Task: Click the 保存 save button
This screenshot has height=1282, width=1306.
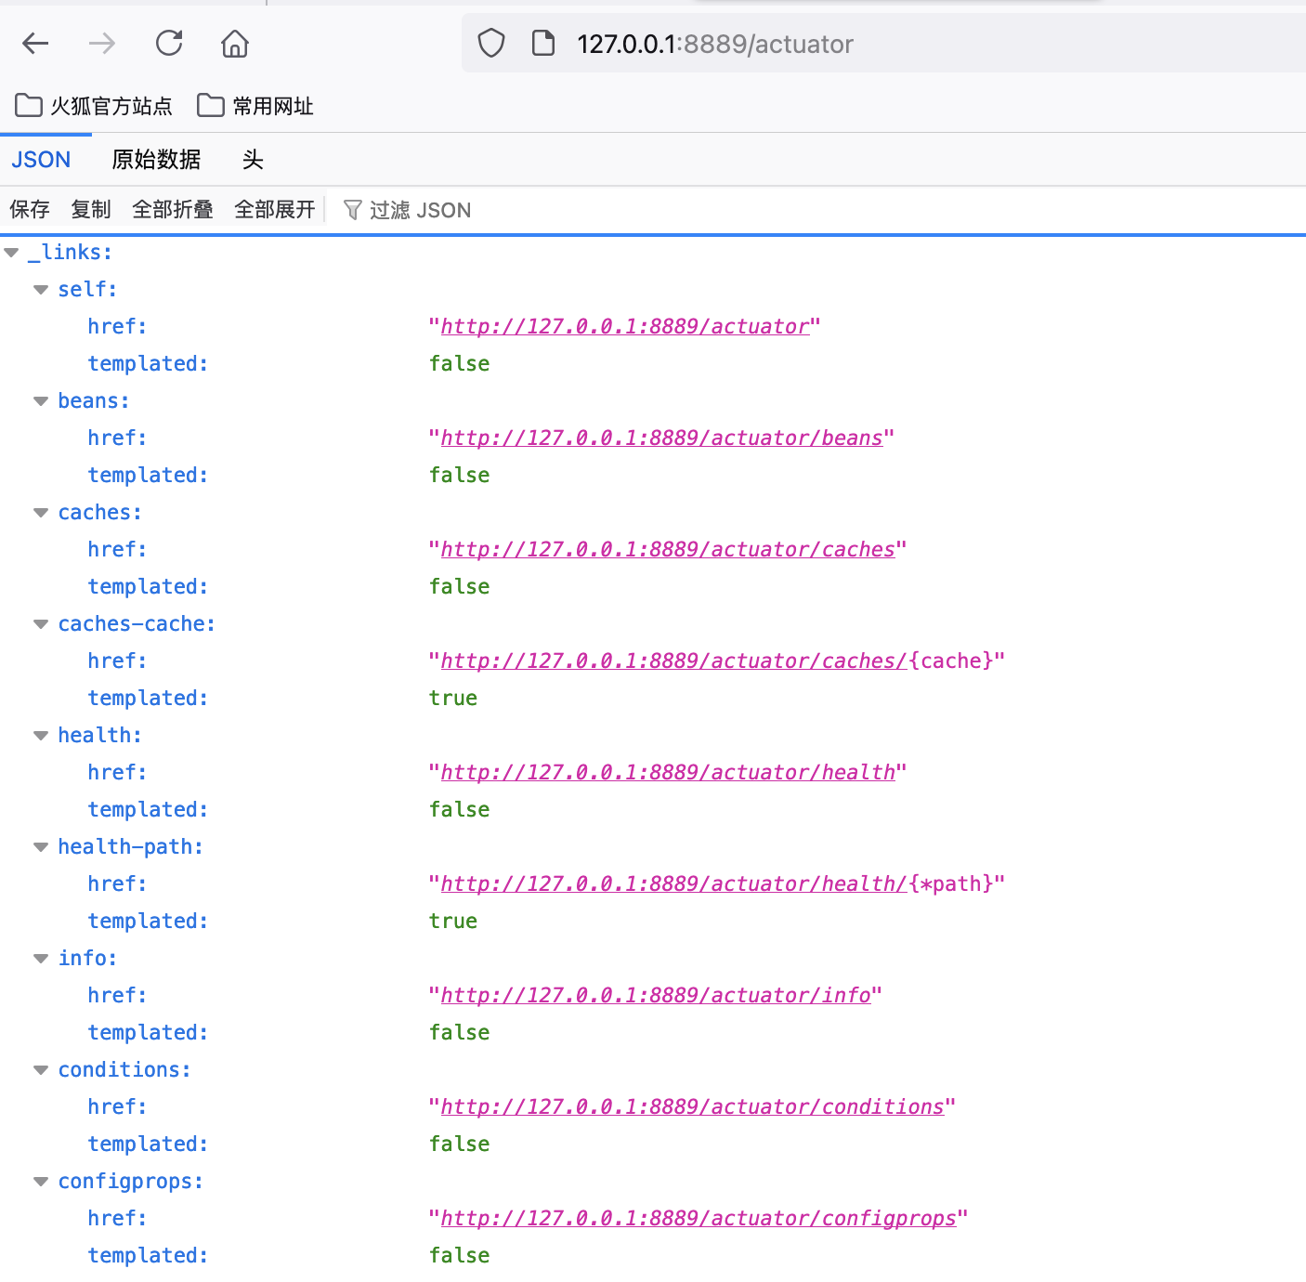Action: [x=30, y=210]
